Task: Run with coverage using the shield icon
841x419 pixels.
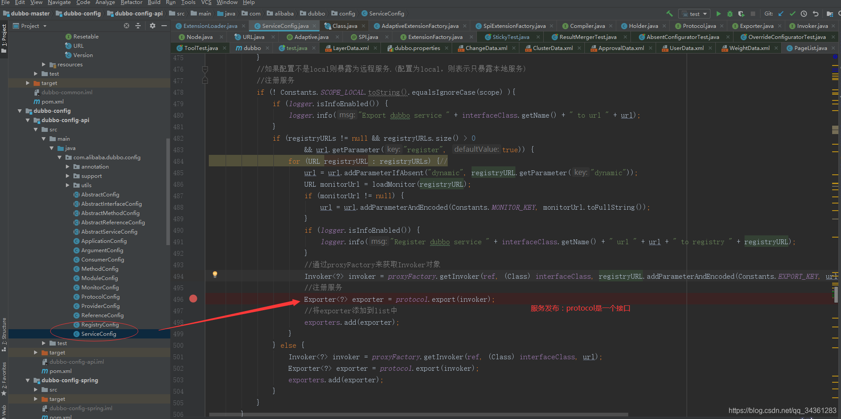Action: click(x=741, y=14)
